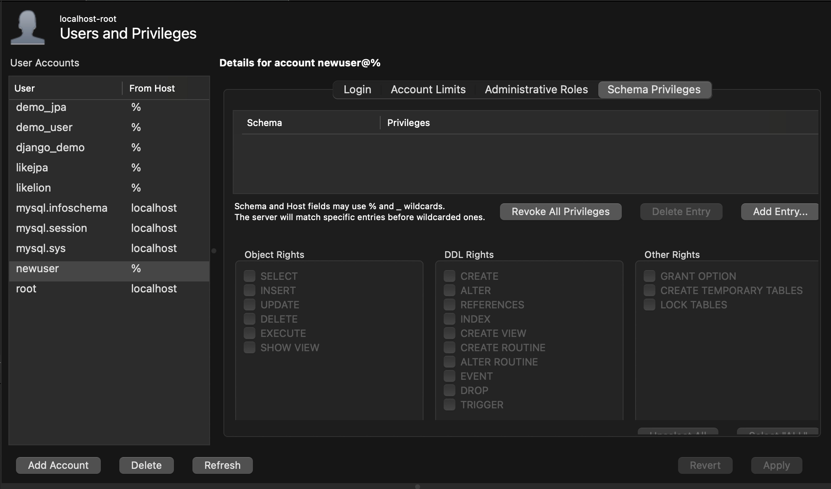The image size is (831, 489).
Task: Select the Schema Privileges tab
Action: coord(654,89)
